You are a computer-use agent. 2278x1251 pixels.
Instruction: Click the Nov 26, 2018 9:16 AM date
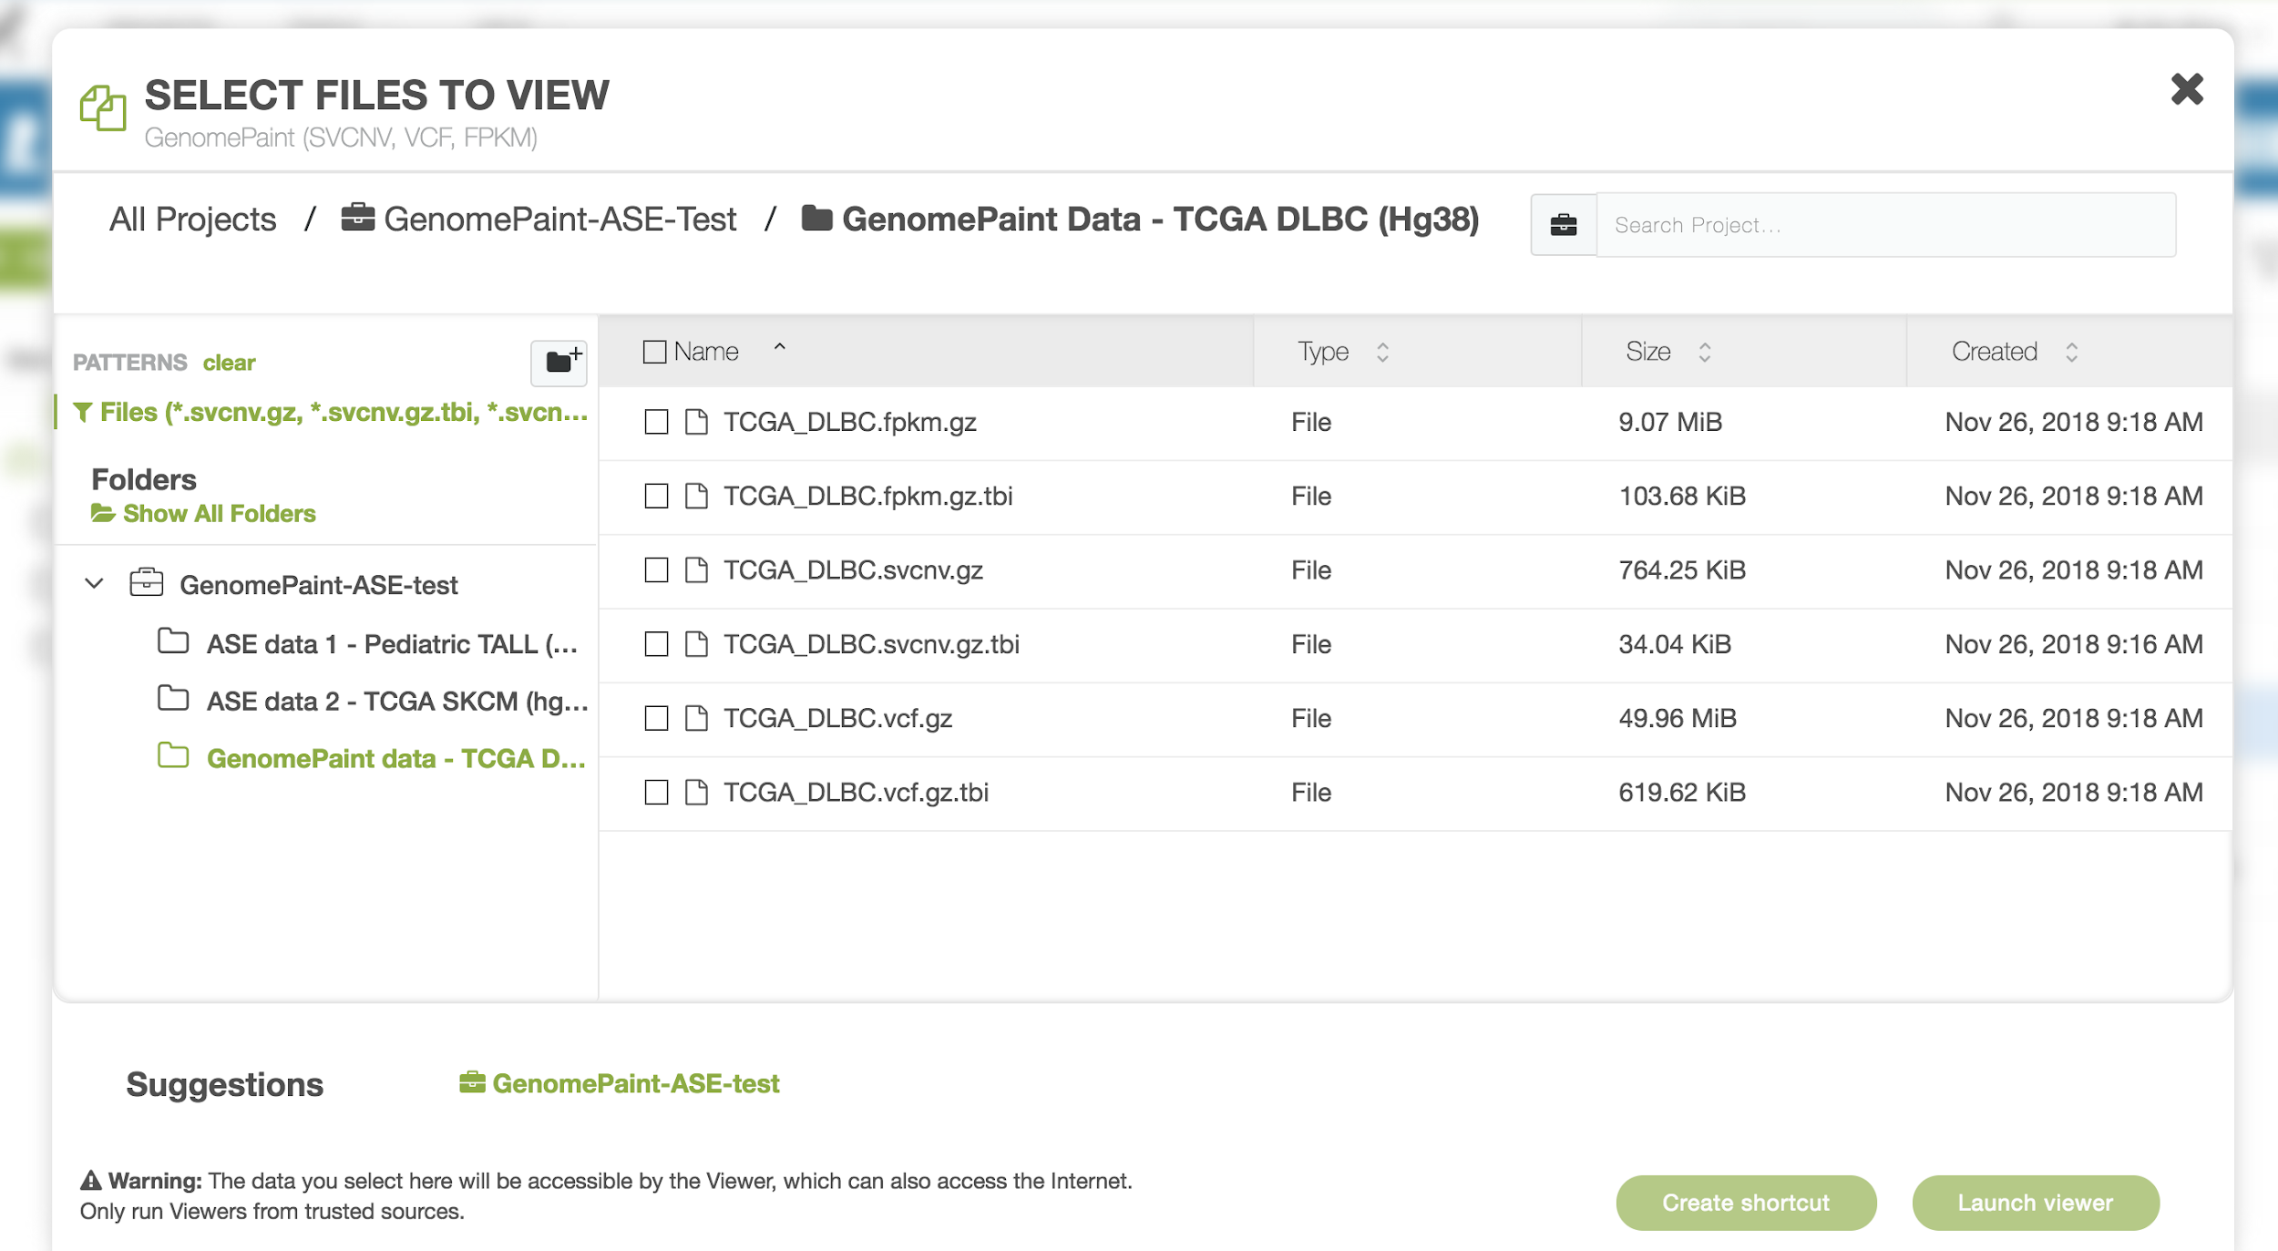click(x=2074, y=644)
